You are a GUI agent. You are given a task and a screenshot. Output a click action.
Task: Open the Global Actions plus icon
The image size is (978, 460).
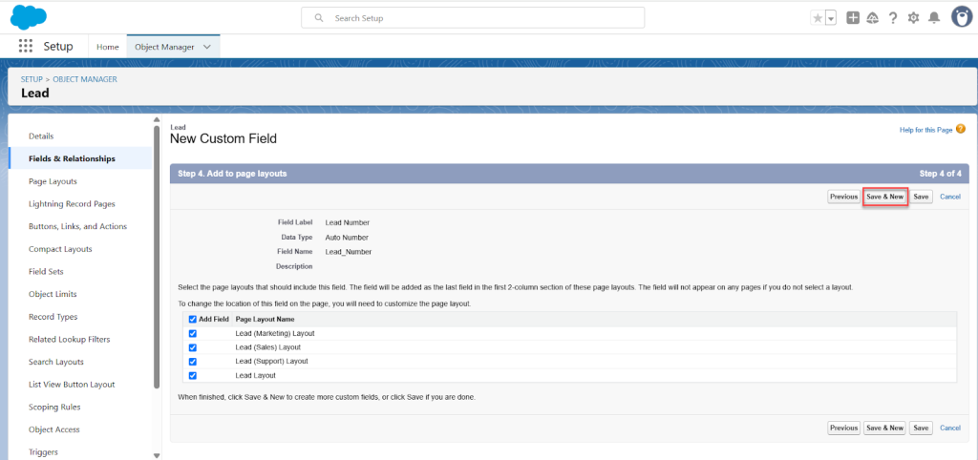point(853,18)
